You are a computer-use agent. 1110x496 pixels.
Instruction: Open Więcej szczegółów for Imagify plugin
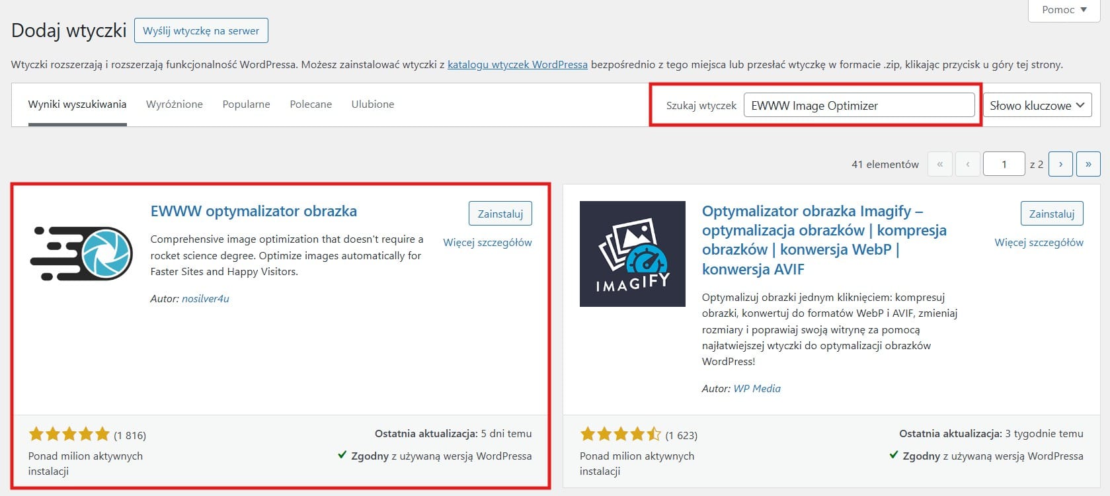1039,243
